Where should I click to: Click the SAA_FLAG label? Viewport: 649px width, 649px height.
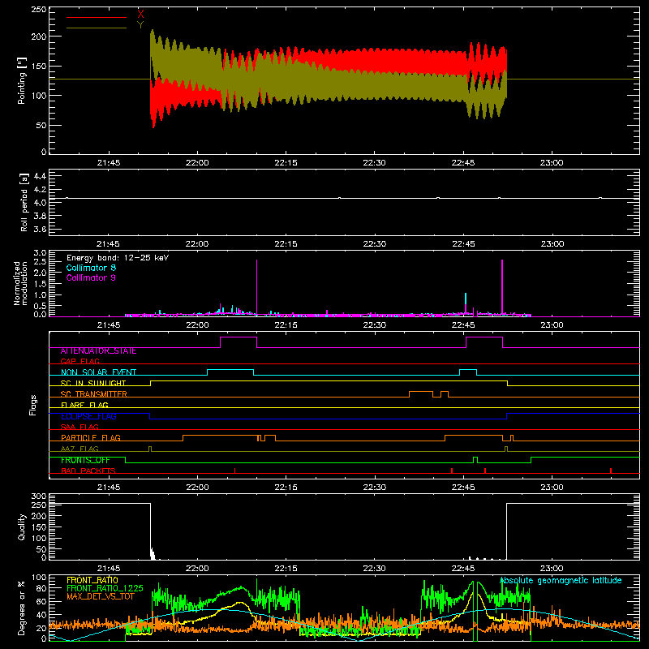click(80, 427)
